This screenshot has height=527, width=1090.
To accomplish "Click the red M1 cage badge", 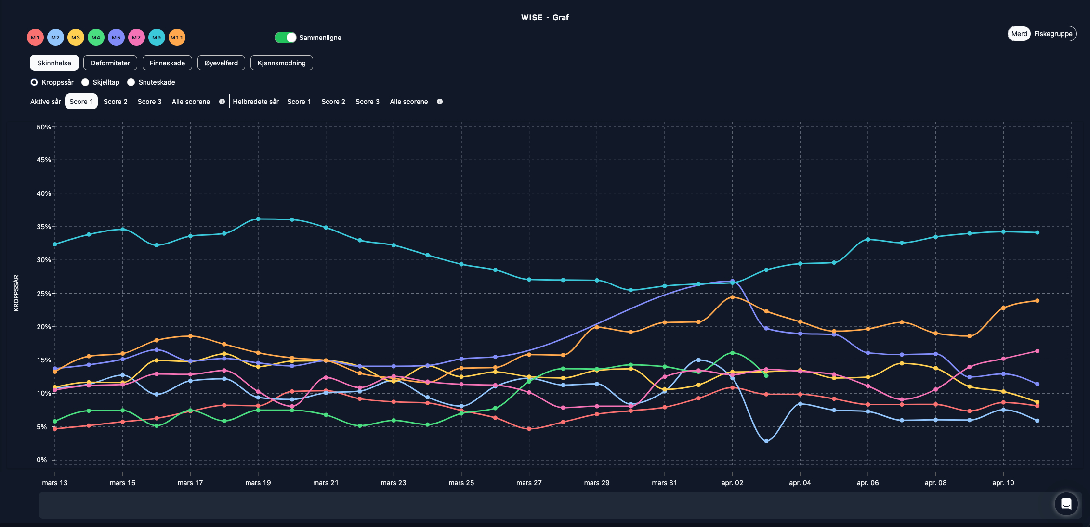I will click(35, 38).
